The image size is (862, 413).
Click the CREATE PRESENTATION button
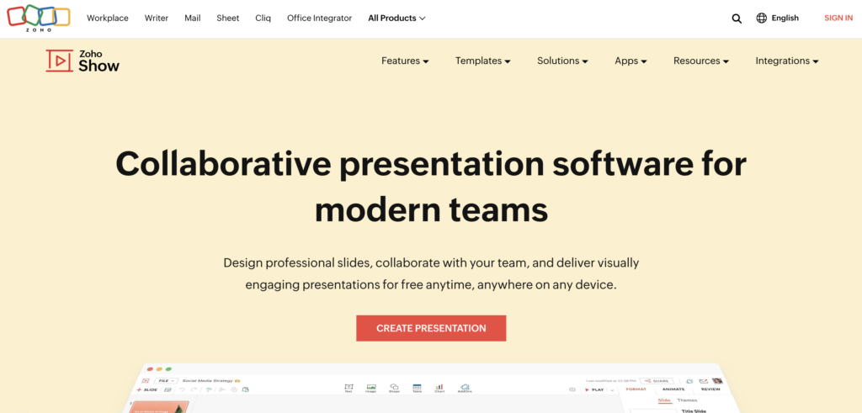click(x=431, y=328)
